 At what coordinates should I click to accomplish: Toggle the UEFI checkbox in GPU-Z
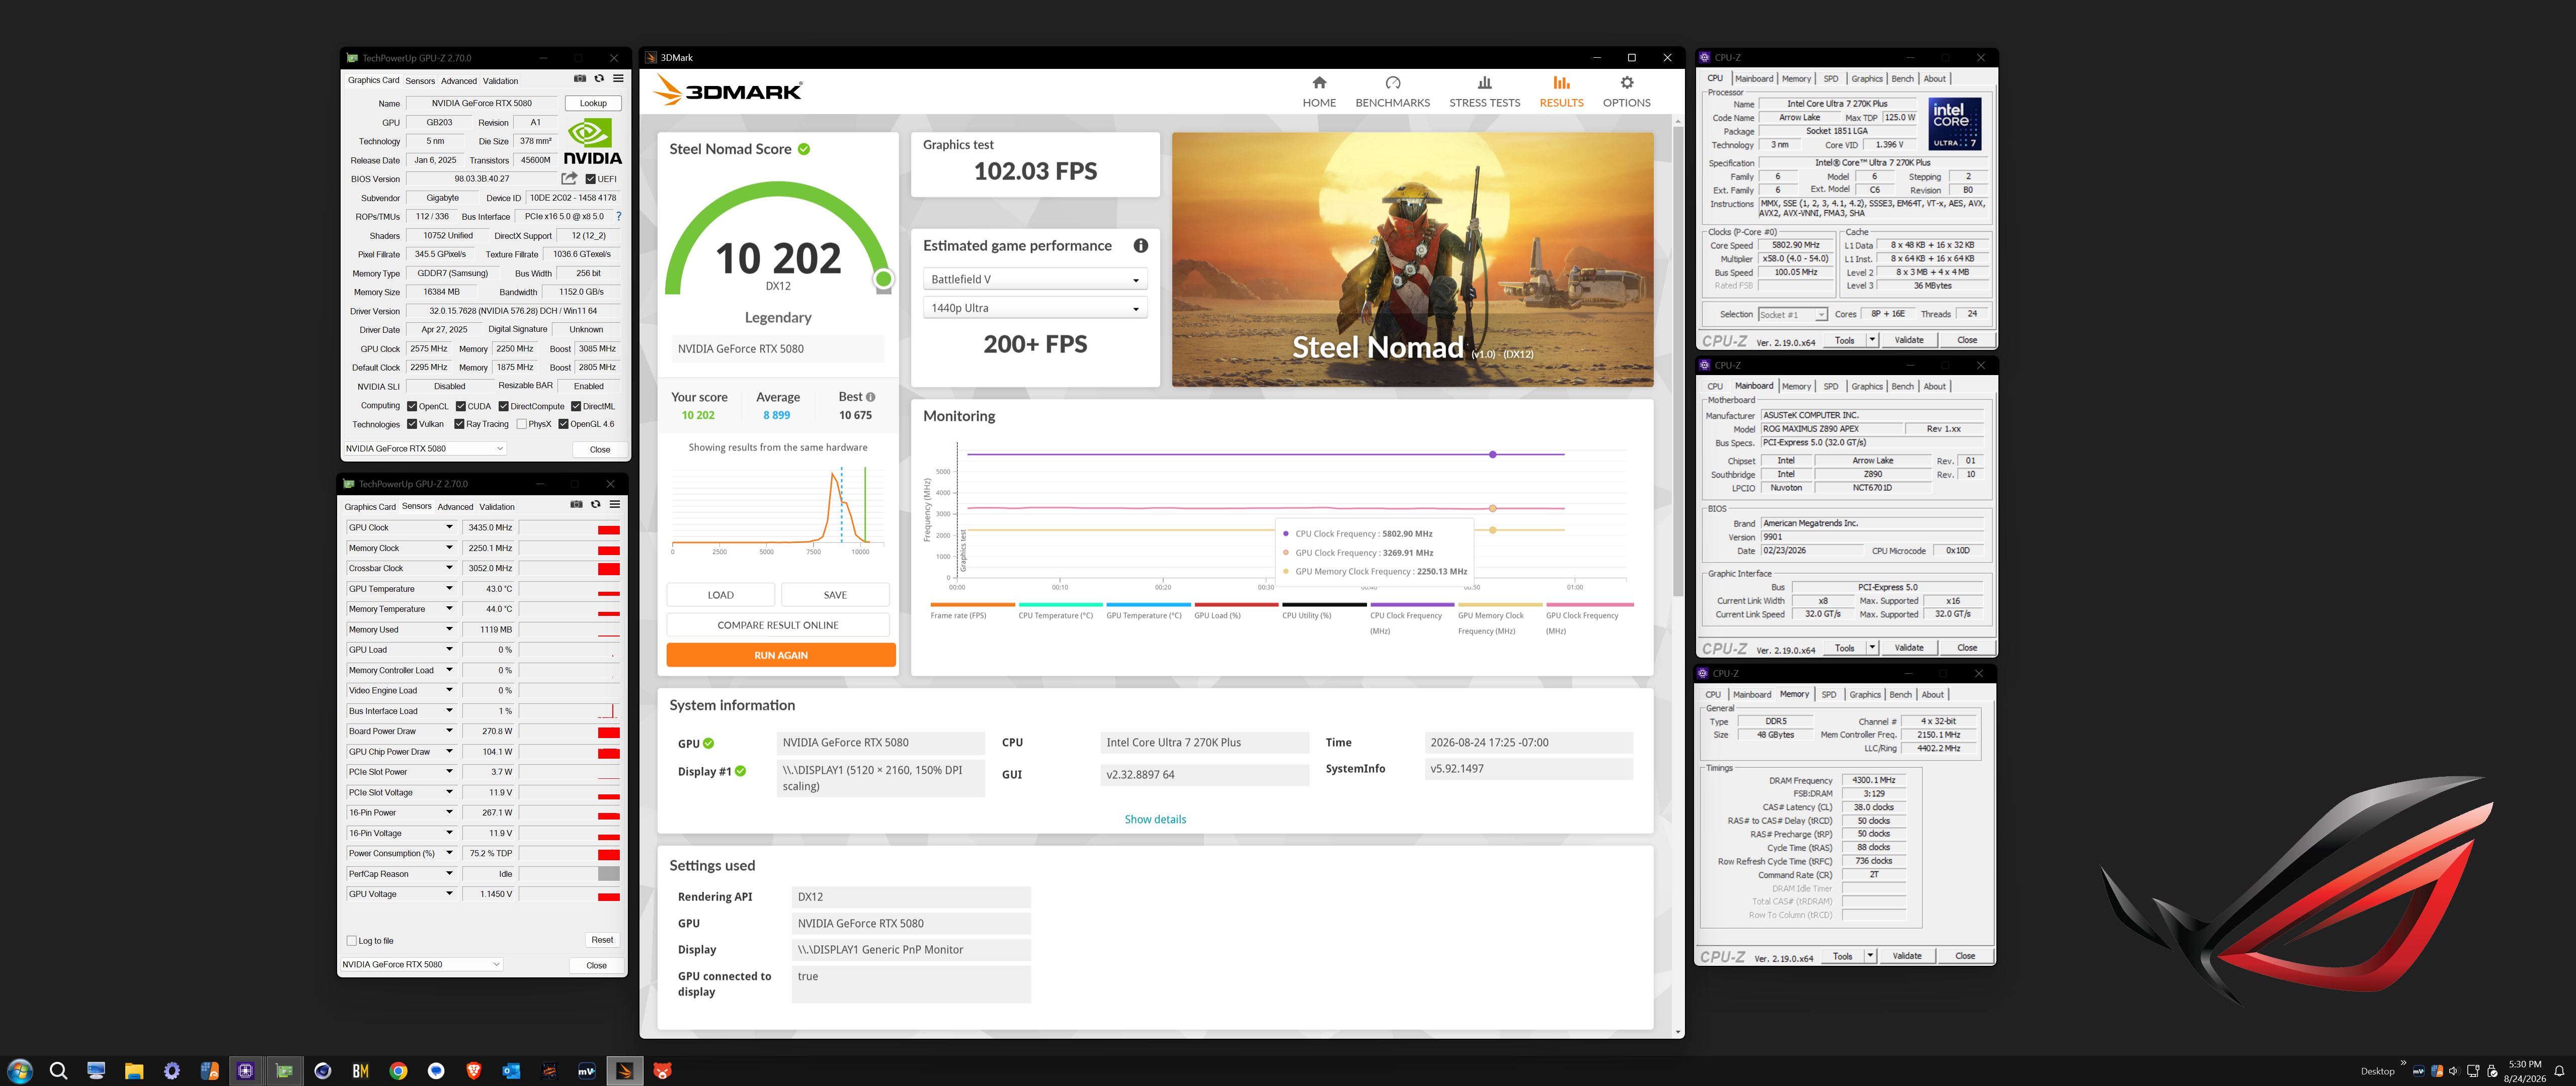[x=590, y=180]
